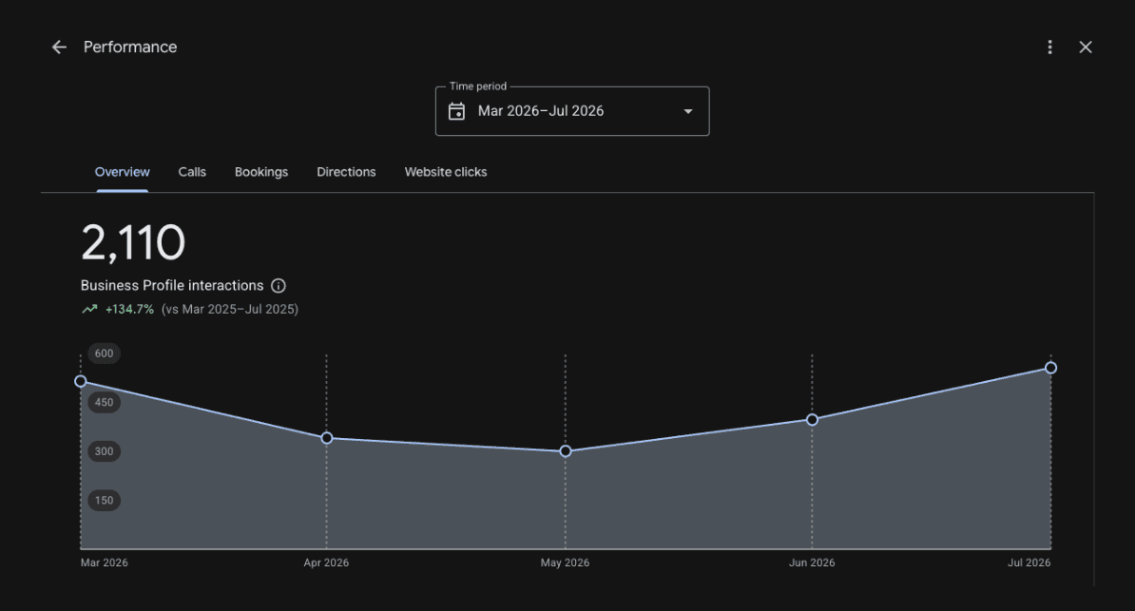Image resolution: width=1135 pixels, height=611 pixels.
Task: Click the calendar icon in Time period
Action: [x=456, y=111]
